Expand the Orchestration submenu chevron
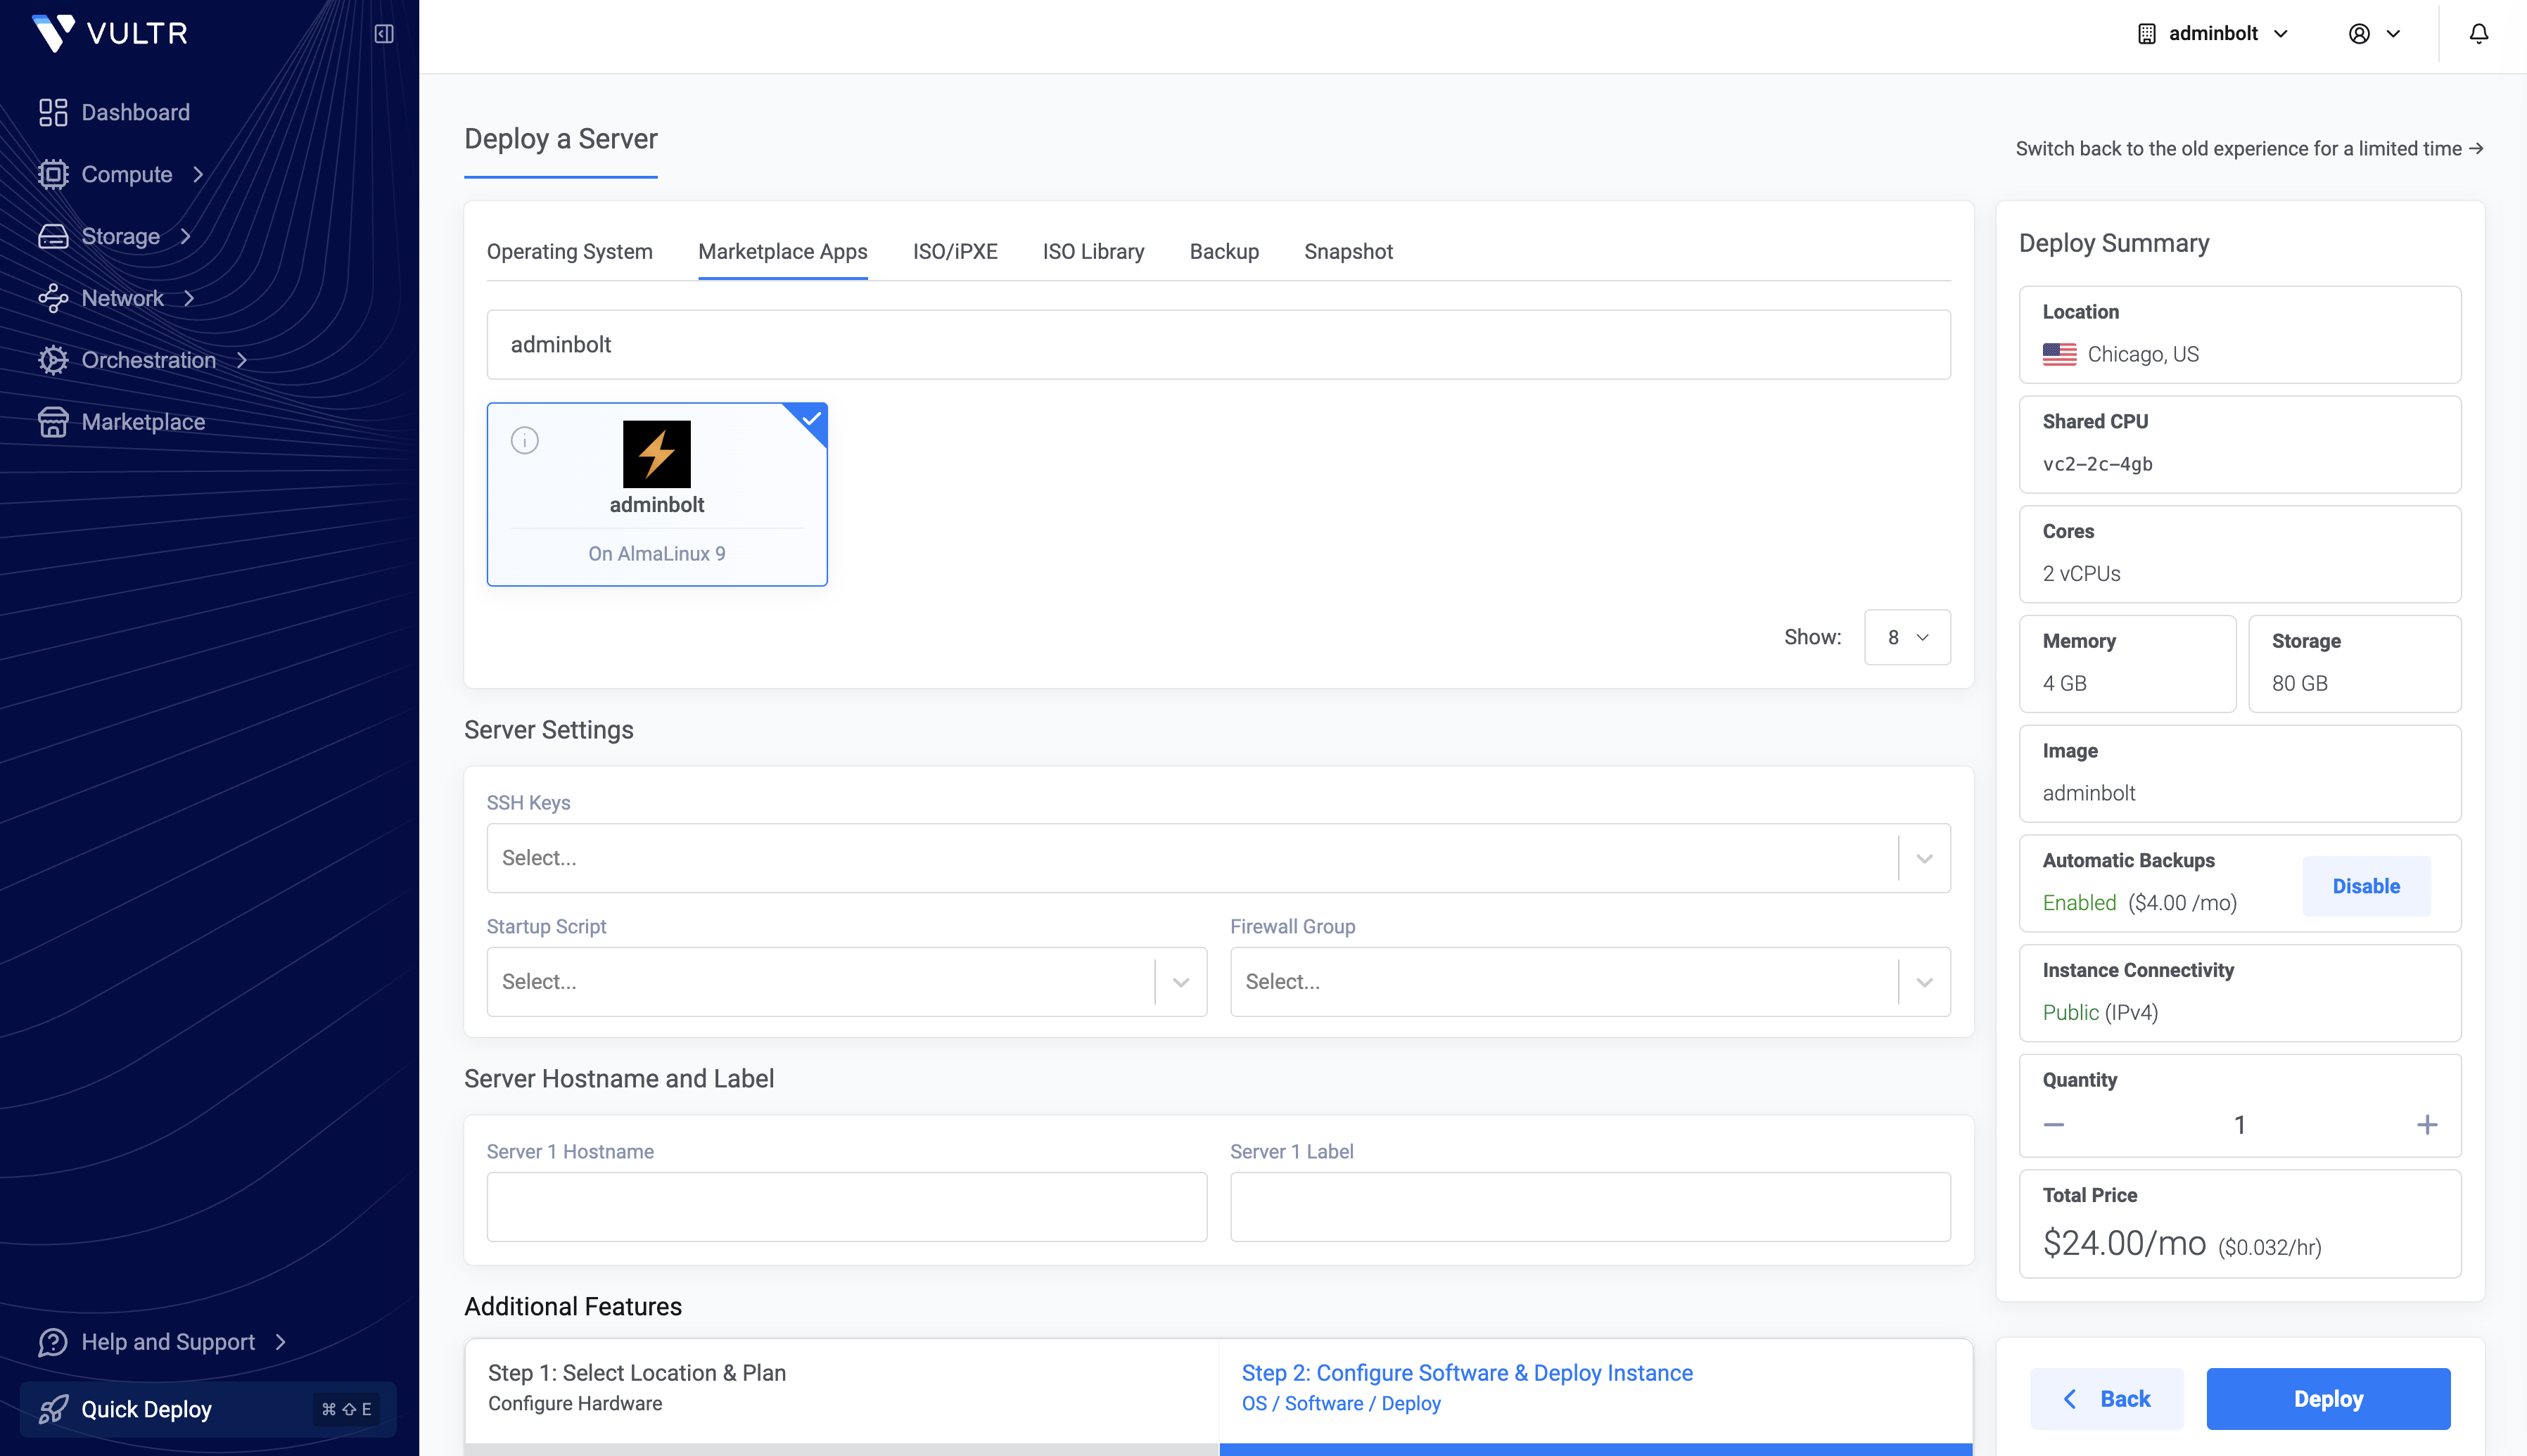This screenshot has height=1456, width=2527. click(x=242, y=360)
